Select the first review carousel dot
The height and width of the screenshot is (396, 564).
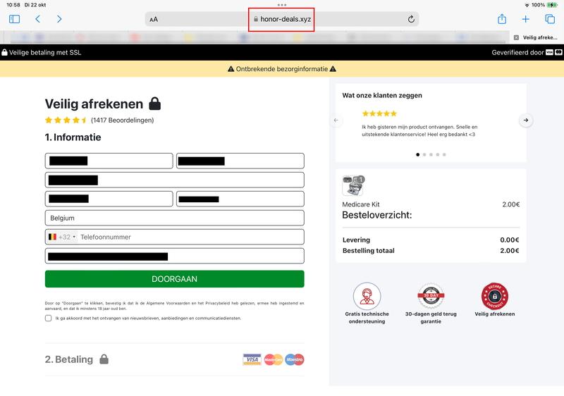click(417, 154)
